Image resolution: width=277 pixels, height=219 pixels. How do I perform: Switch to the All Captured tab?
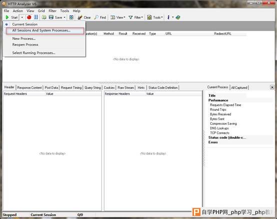pos(239,88)
